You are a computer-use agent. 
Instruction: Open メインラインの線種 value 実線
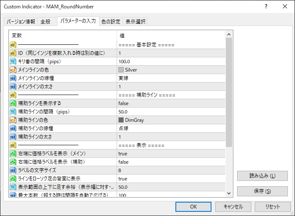171,78
